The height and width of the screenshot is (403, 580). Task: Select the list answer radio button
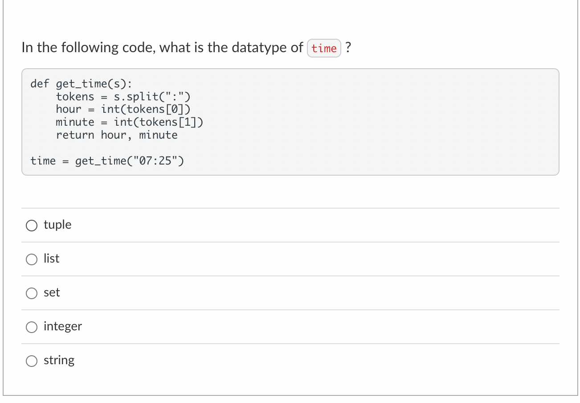click(31, 259)
